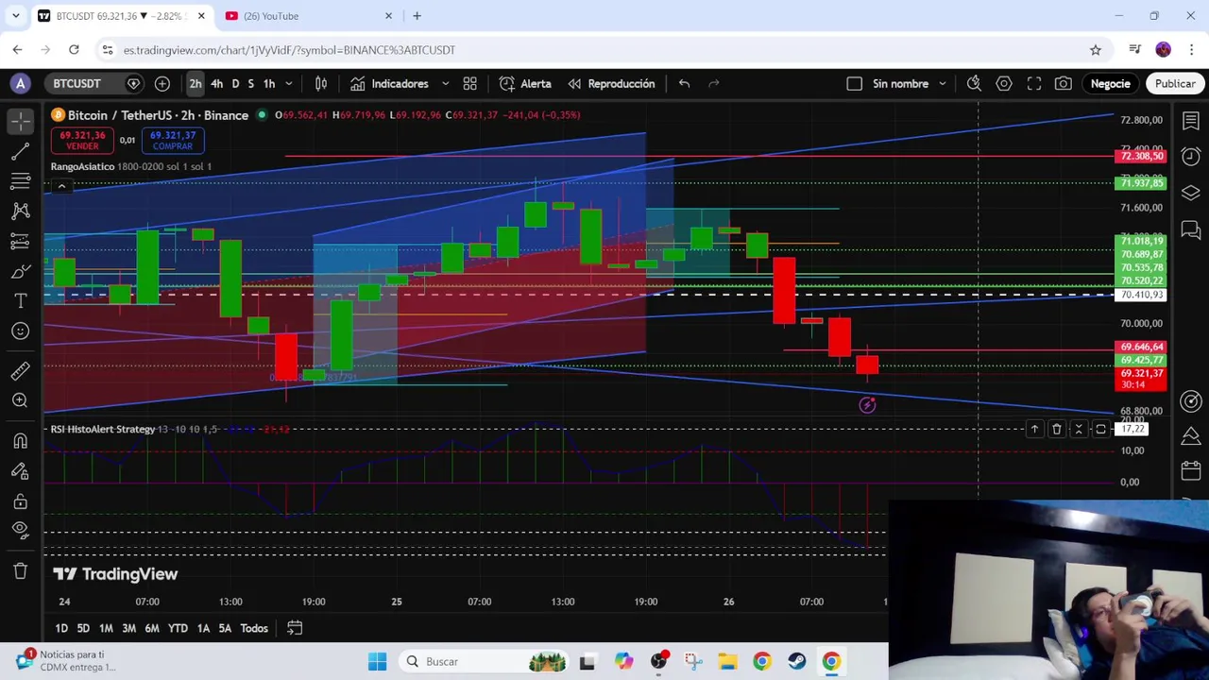Open the watchlist panel icon
1209x680 pixels.
click(x=1191, y=121)
